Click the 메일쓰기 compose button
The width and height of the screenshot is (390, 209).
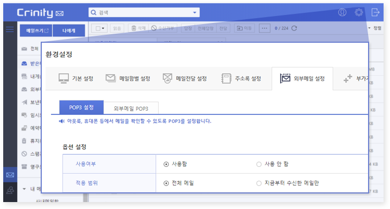click(36, 30)
